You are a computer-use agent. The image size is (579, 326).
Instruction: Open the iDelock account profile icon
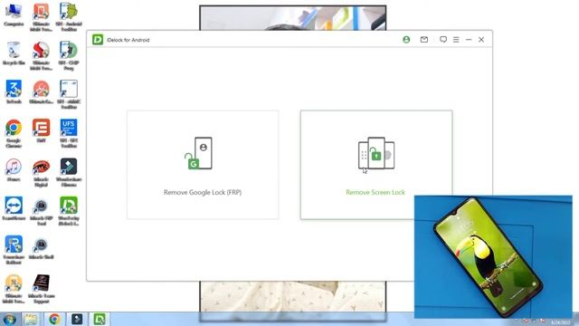click(x=406, y=40)
